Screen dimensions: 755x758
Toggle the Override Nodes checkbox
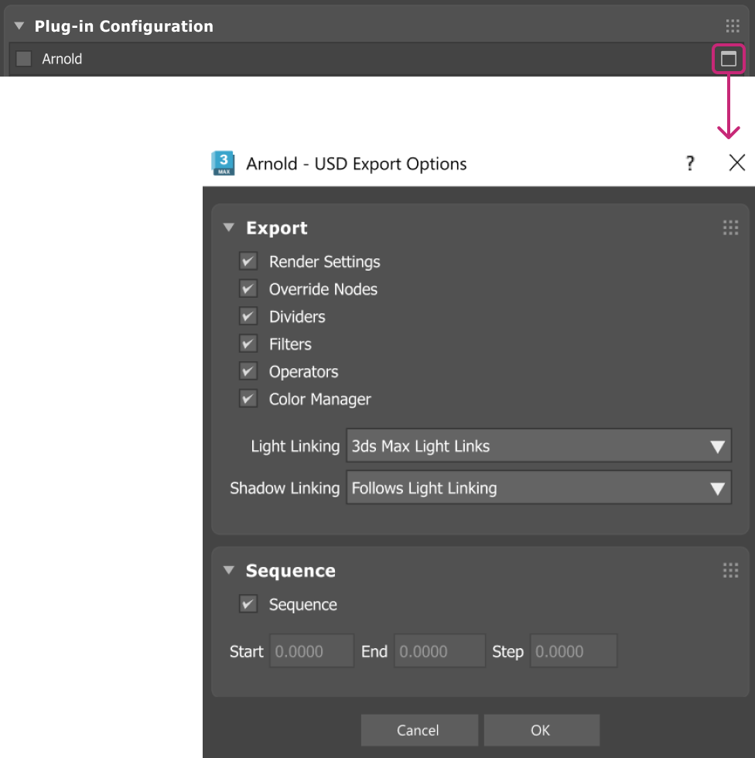(248, 289)
